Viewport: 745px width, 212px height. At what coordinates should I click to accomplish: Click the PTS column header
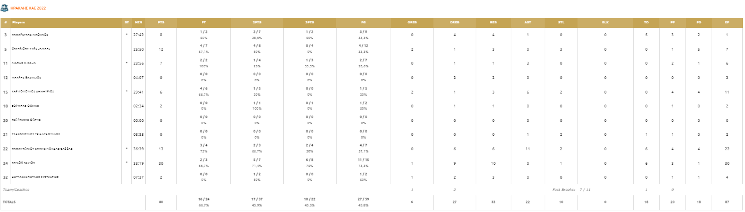click(x=161, y=22)
